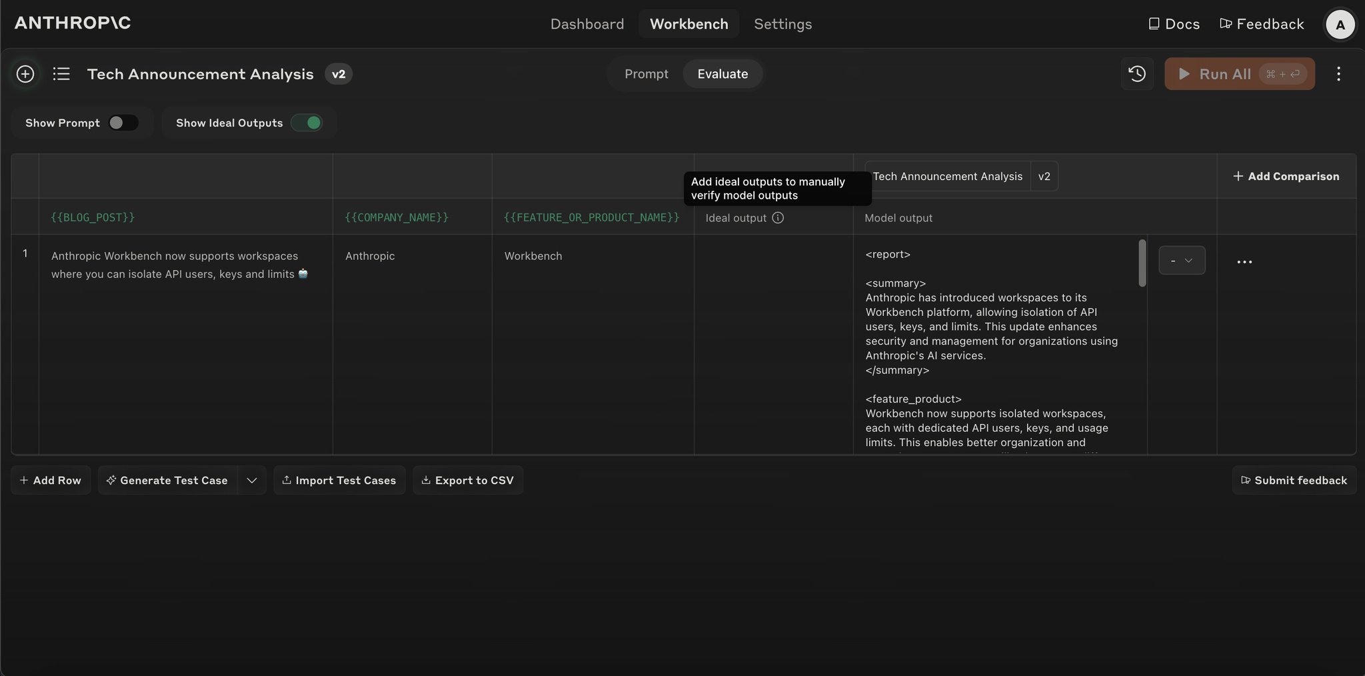Image resolution: width=1365 pixels, height=676 pixels.
Task: Click the Tech Announcement Analysis column chip
Action: [947, 176]
